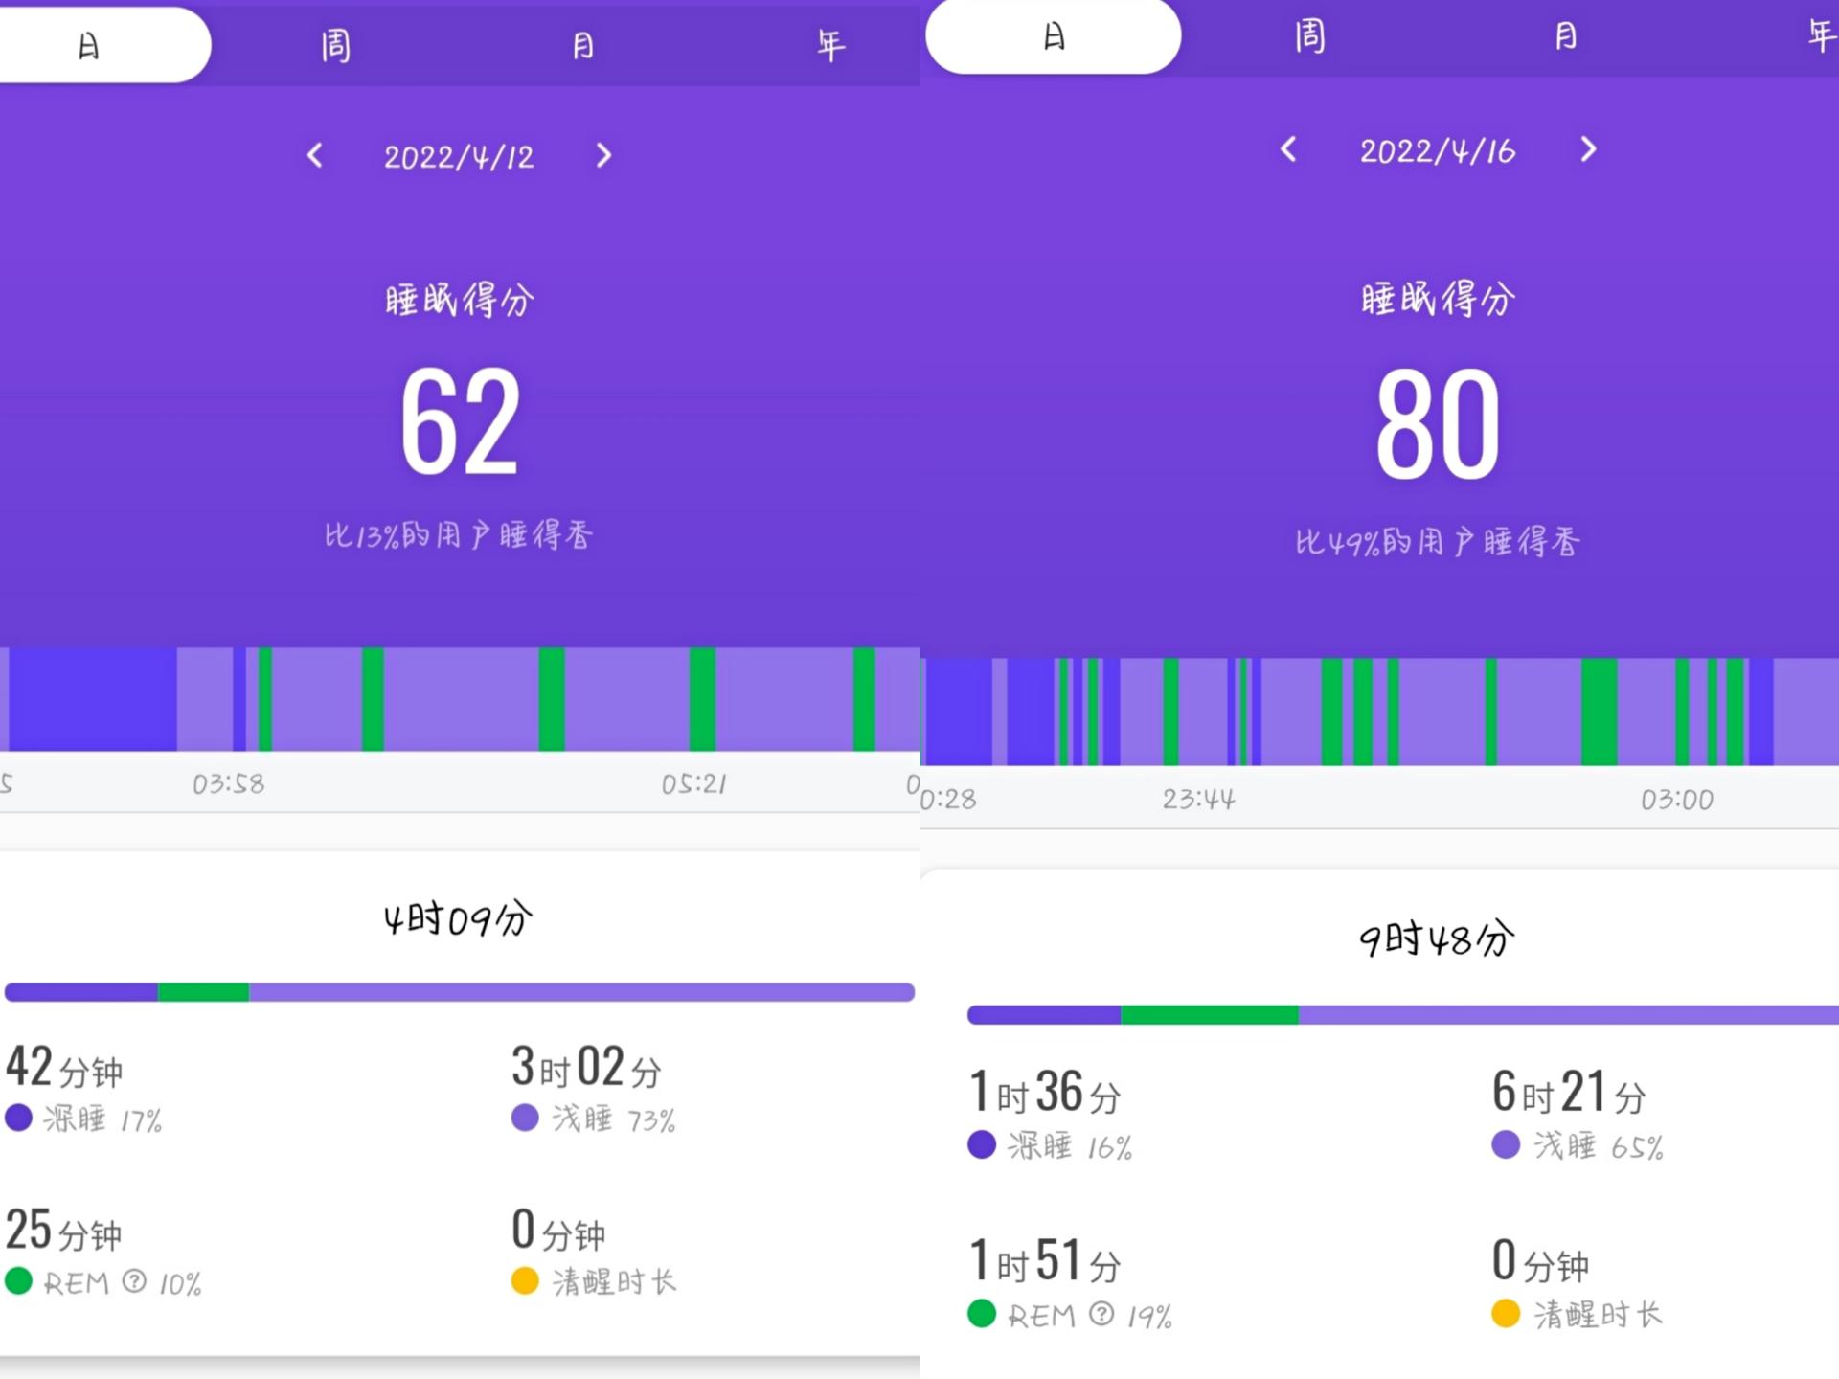
Task: Go to previous day before 2022/4/12
Action: pos(316,156)
